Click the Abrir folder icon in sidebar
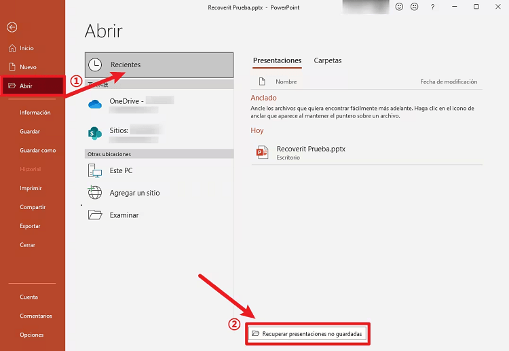The image size is (509, 351). (x=12, y=86)
